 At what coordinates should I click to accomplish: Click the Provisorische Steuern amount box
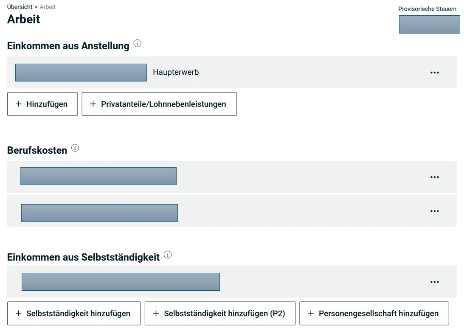tap(429, 24)
